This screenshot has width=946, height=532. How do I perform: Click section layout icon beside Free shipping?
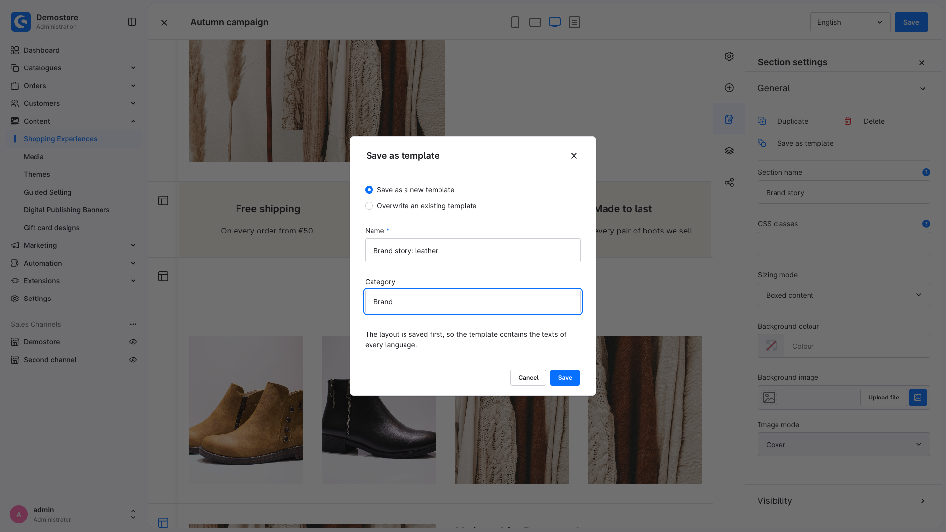(163, 200)
